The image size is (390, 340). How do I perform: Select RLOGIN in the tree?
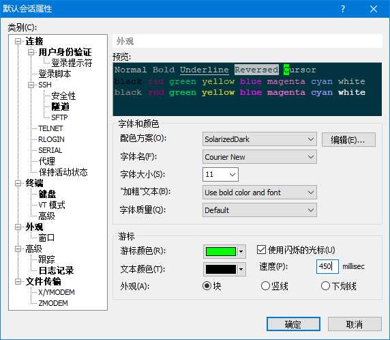coord(51,139)
